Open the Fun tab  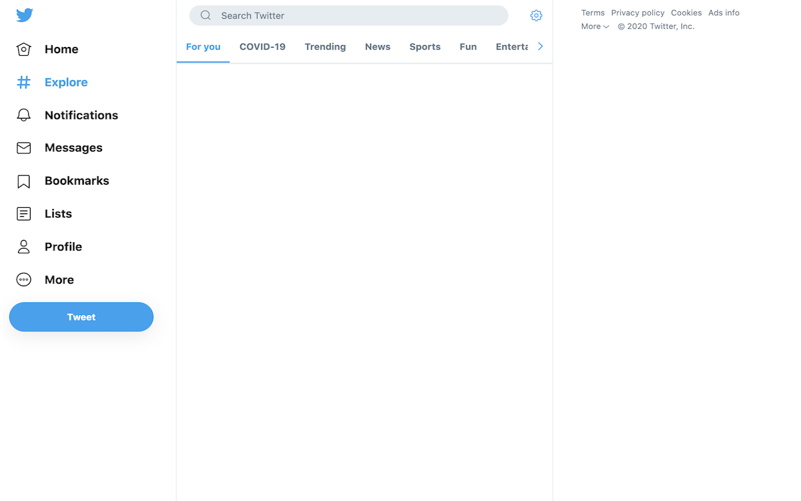468,47
